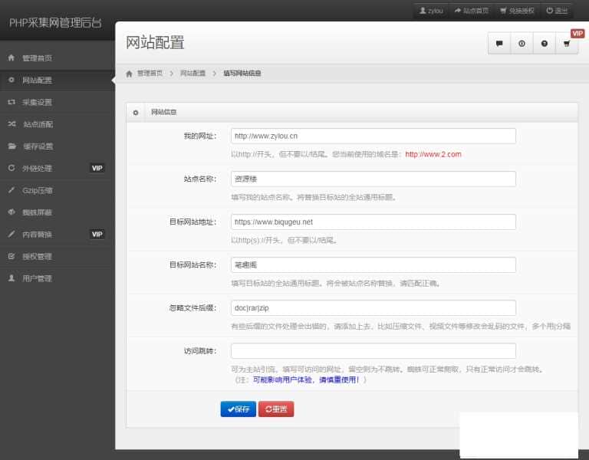Go to 站点首页 in top bar

click(x=471, y=11)
